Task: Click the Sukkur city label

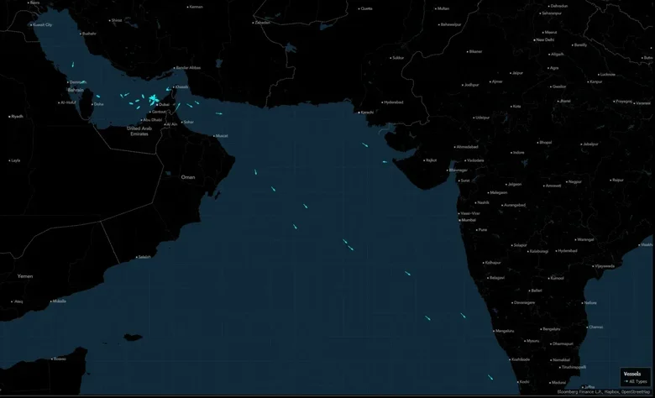Action: [x=397, y=58]
